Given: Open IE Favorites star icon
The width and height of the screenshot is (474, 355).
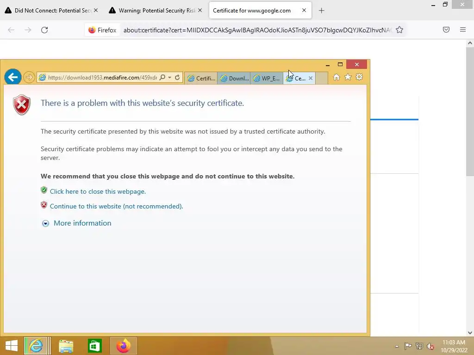Looking at the screenshot, I should click(x=348, y=77).
